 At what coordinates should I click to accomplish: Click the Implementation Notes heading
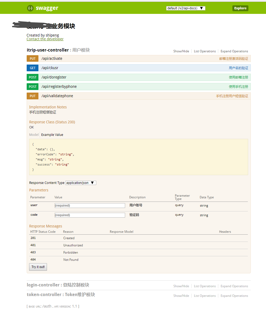pos(48,107)
